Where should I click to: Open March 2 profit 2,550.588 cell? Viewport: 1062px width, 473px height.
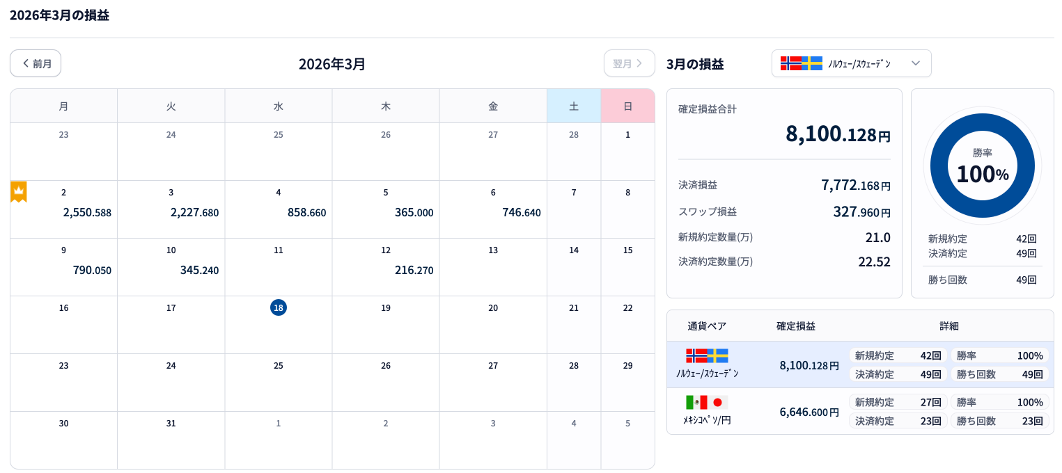point(64,209)
